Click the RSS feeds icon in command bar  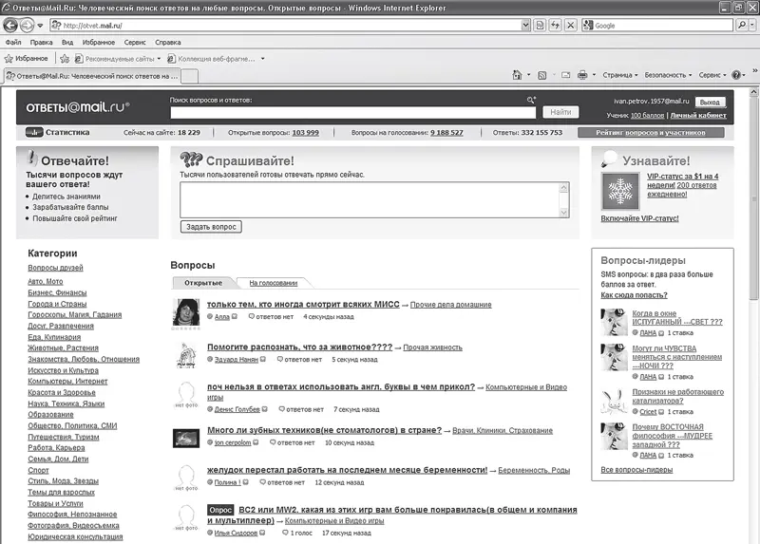tap(541, 74)
